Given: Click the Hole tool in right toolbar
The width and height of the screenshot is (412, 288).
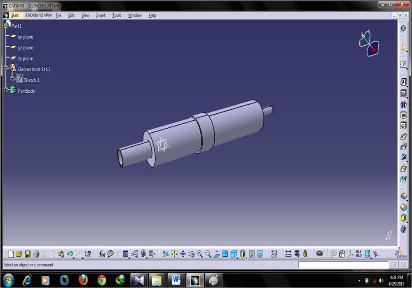Looking at the screenshot, I should point(403,126).
